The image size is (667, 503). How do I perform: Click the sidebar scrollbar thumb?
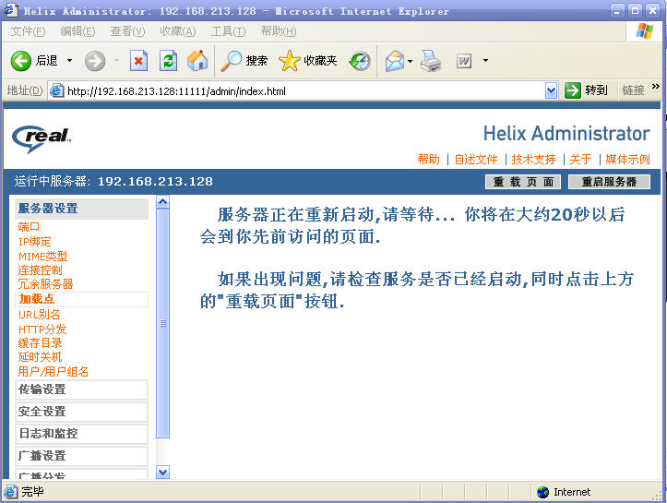(x=162, y=323)
